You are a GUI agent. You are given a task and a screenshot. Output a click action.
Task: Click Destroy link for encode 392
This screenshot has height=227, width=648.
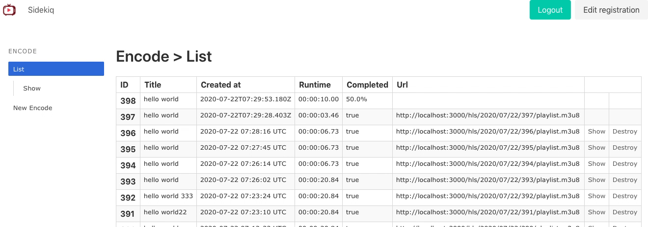click(x=624, y=196)
